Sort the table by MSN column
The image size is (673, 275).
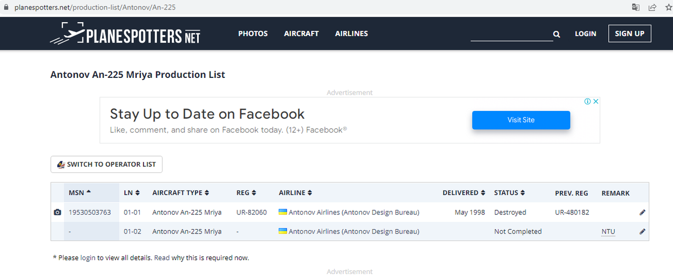(x=80, y=192)
